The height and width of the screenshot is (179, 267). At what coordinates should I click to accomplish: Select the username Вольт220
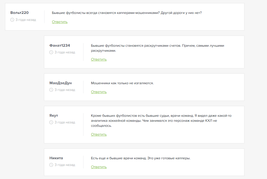(19, 13)
